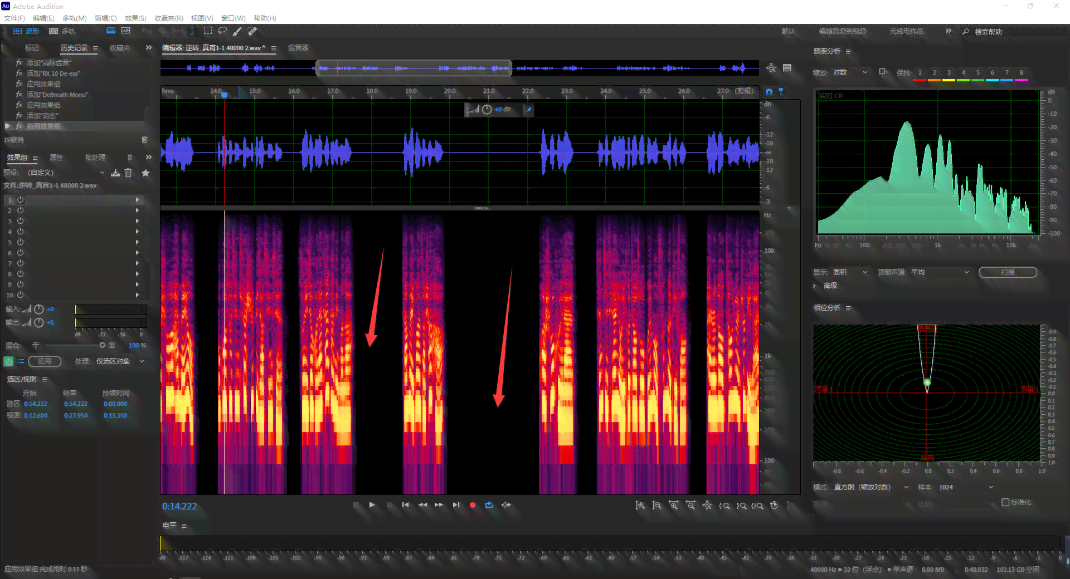Screen dimensions: 1070x579
Task: Switch to 多轨 multitrack view
Action: [x=62, y=31]
